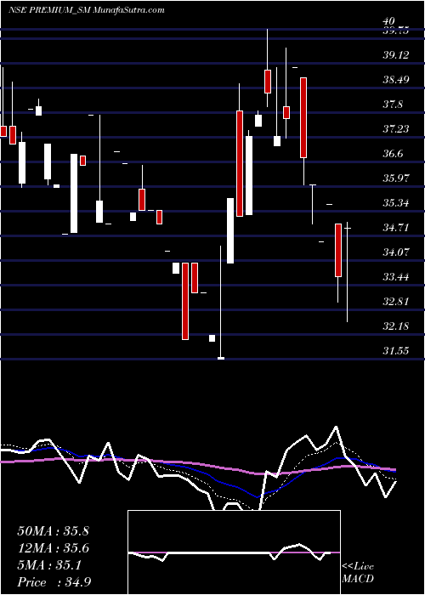The image size is (425, 595).
Task: Click the 12MA : 35.6 readout
Action: [x=53, y=548]
